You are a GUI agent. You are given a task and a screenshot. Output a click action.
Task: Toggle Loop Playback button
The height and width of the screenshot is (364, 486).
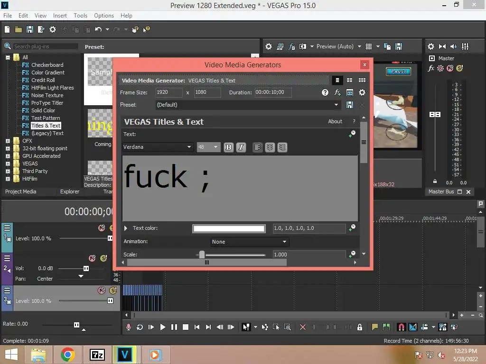tap(140, 327)
